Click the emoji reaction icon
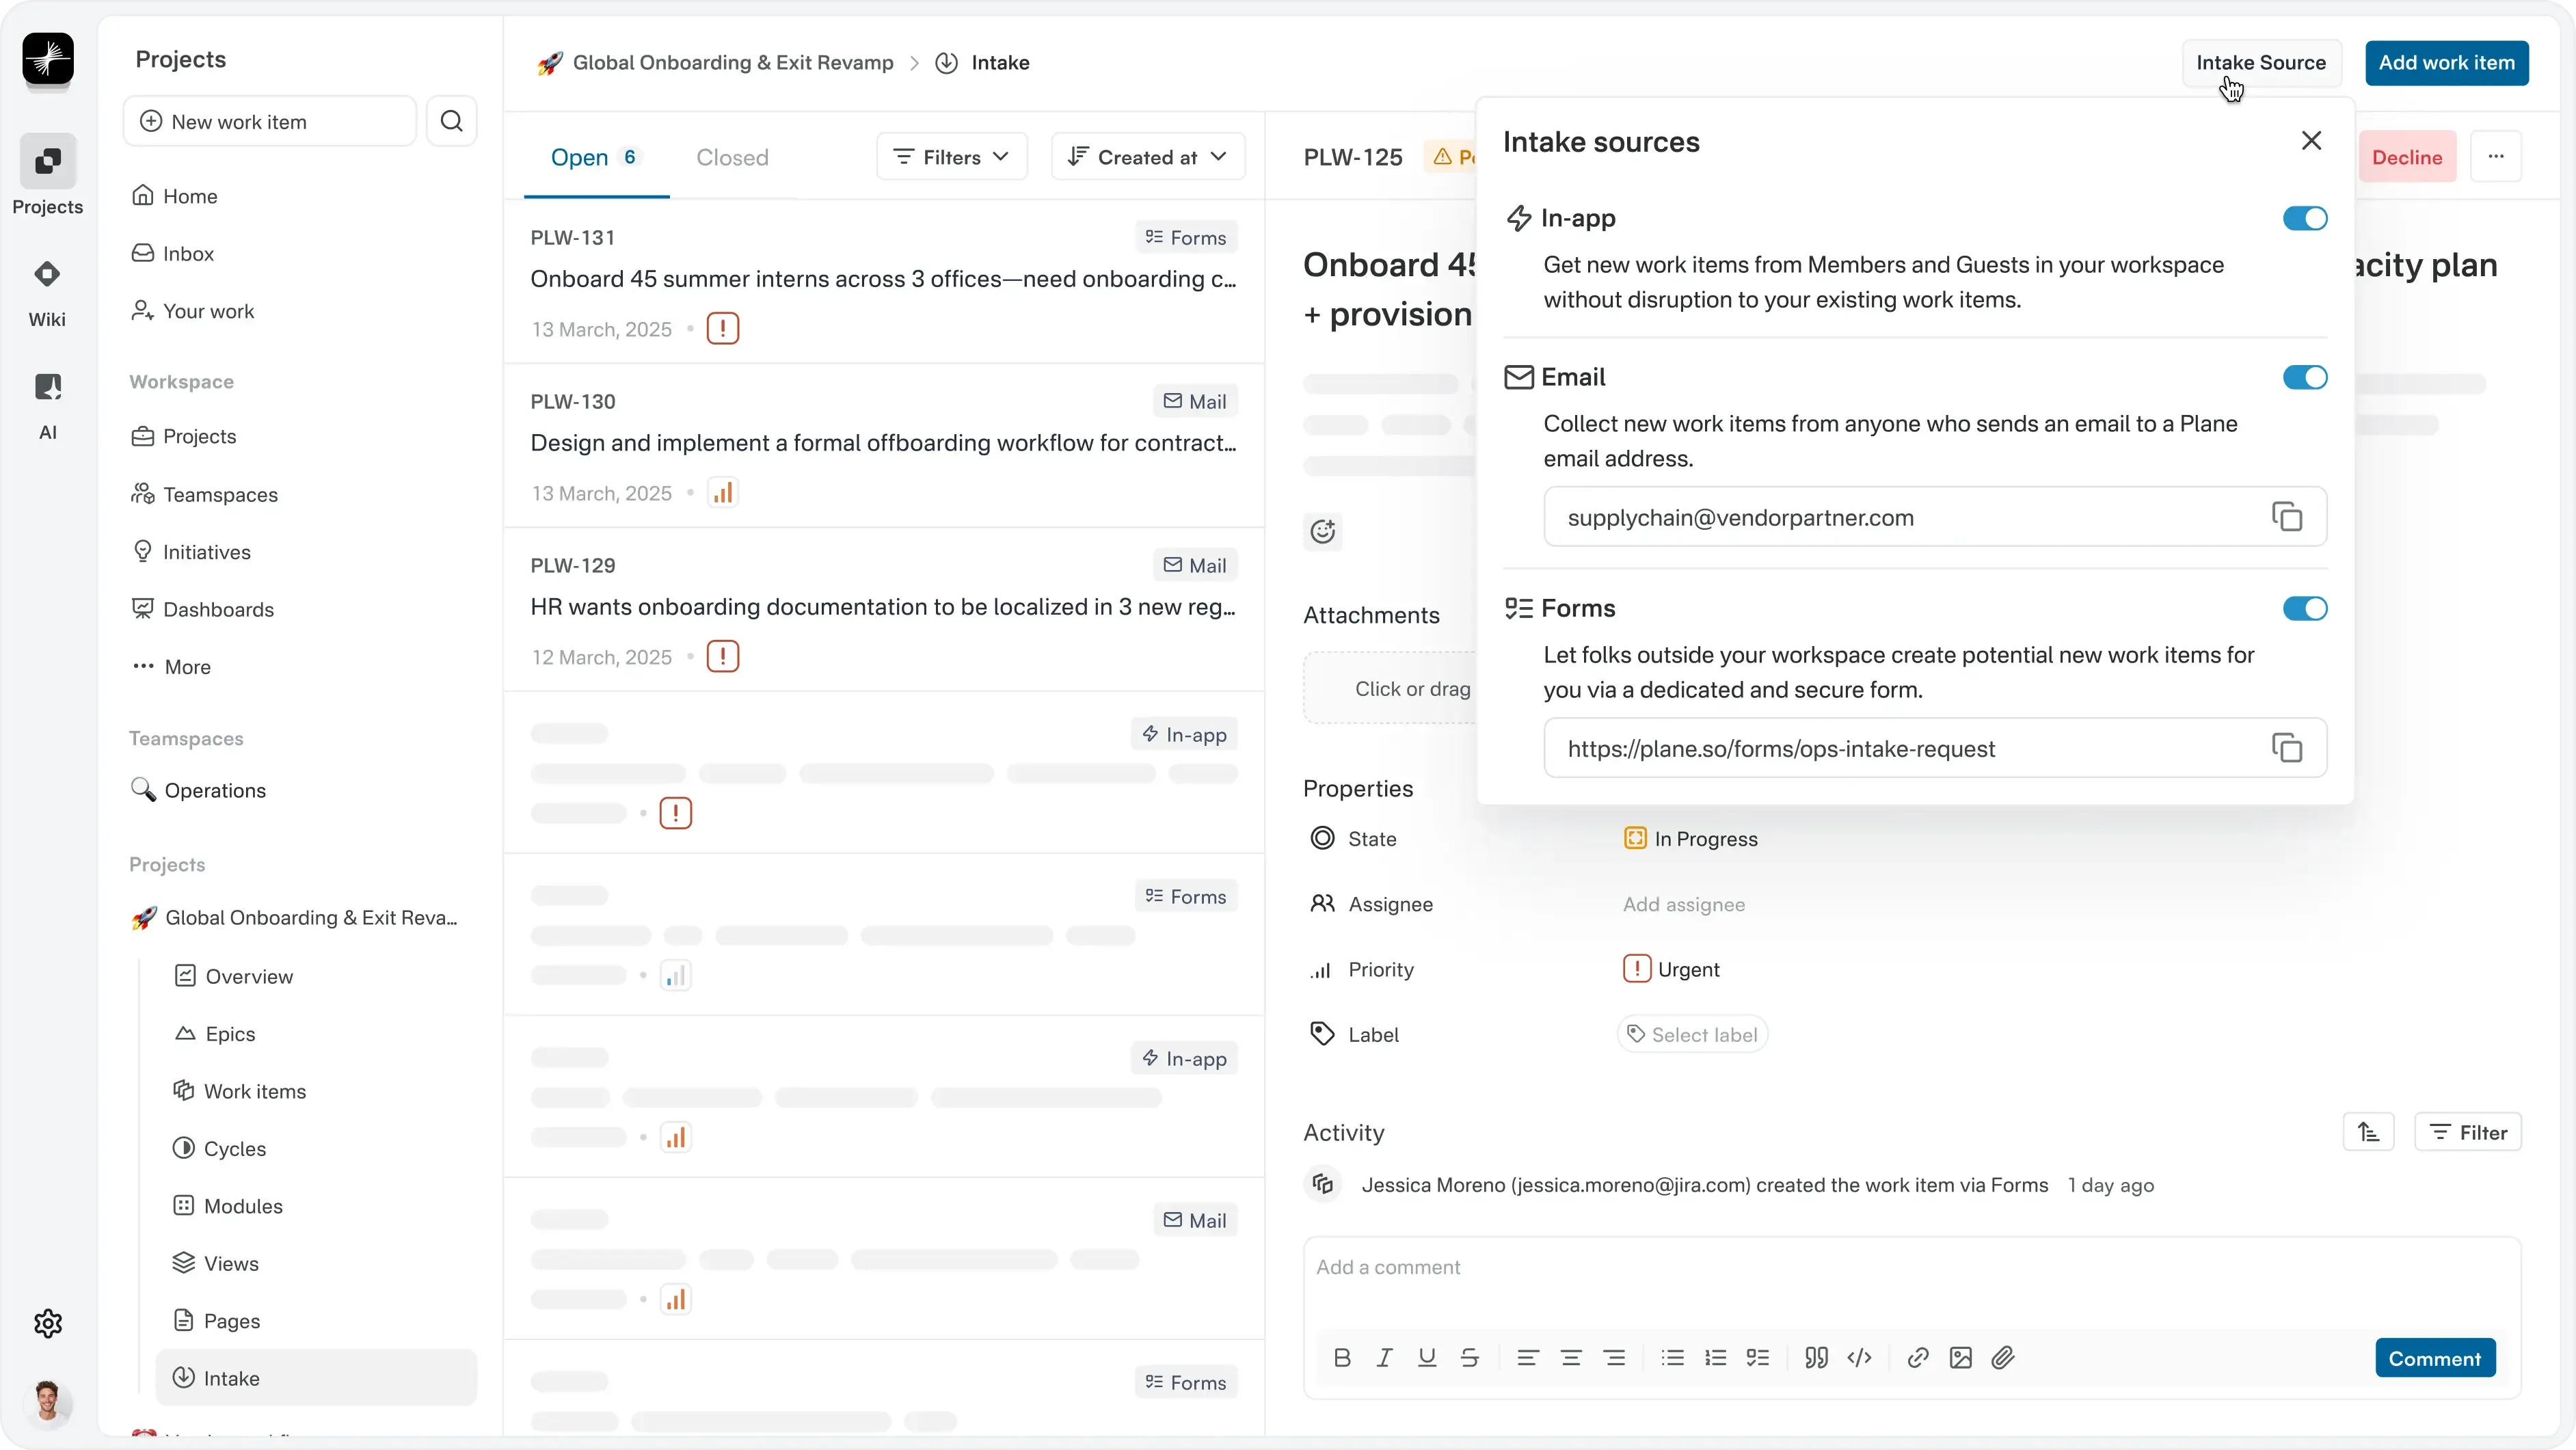Image resolution: width=2576 pixels, height=1450 pixels. point(1323,531)
